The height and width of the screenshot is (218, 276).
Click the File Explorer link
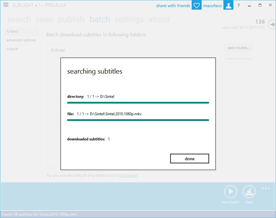128,175
